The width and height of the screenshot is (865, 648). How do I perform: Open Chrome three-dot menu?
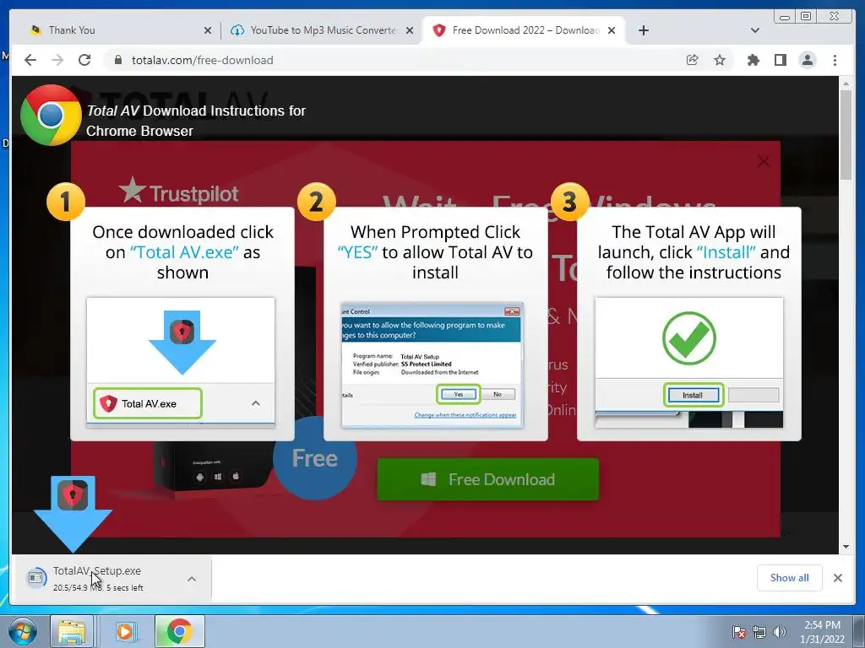point(835,60)
